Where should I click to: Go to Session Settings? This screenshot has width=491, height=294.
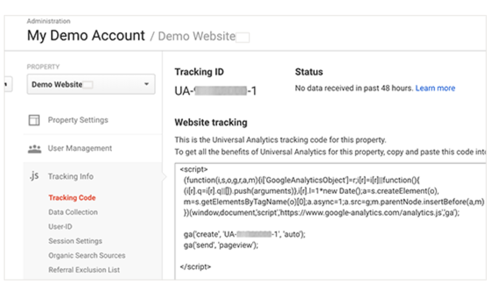[x=75, y=241]
